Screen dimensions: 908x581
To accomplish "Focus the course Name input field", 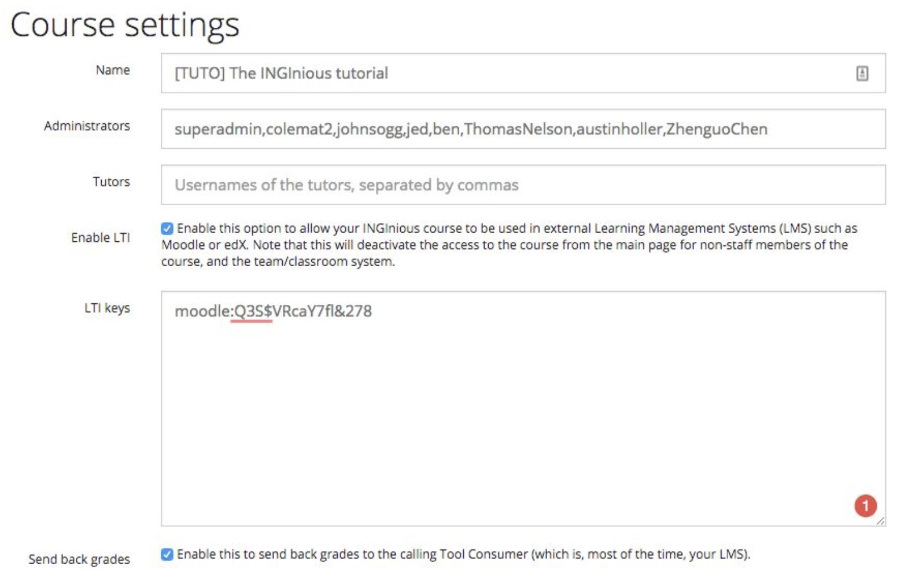I will pyautogui.click(x=523, y=73).
